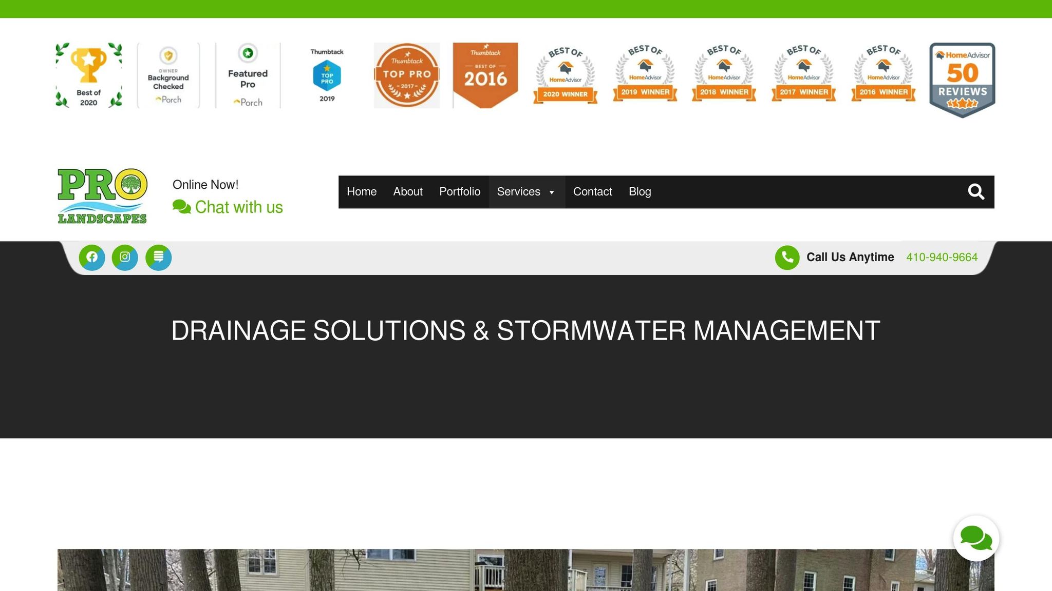
Task: Click the green message social icon
Action: [x=159, y=257]
